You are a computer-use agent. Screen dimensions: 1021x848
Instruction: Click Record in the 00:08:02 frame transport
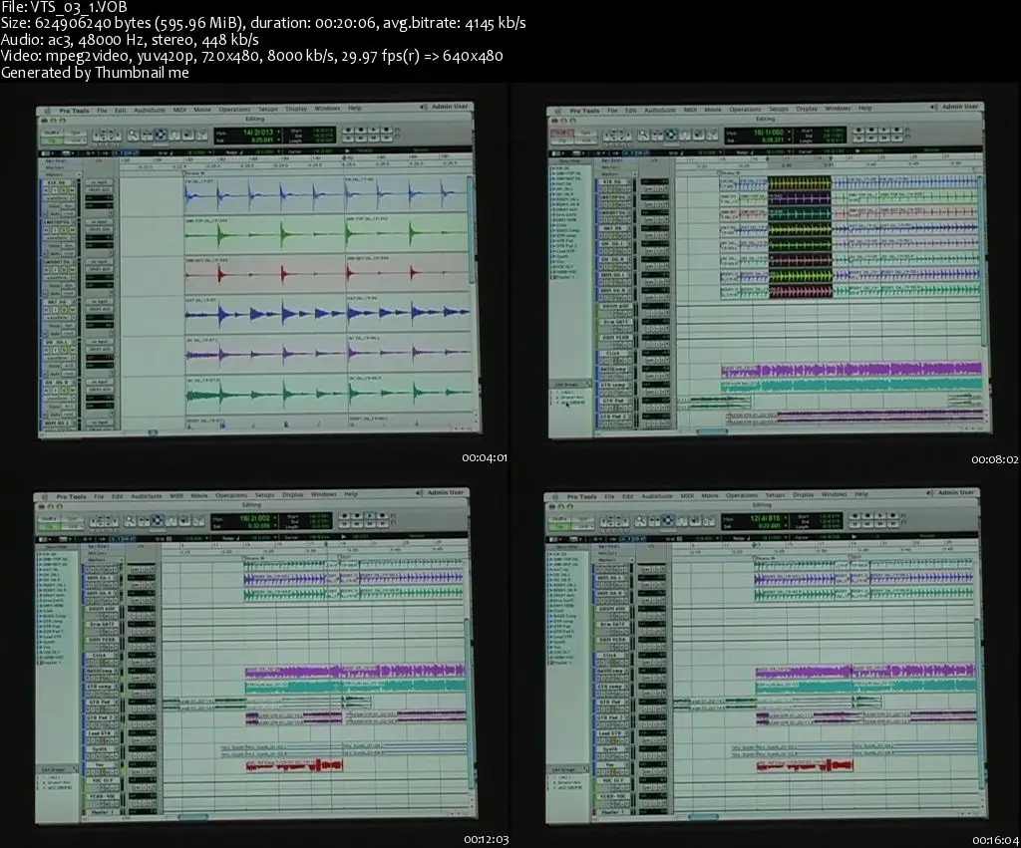pos(897,130)
